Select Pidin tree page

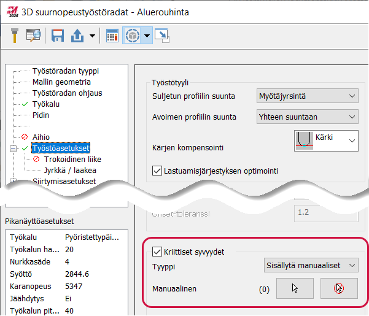pyautogui.click(x=41, y=115)
